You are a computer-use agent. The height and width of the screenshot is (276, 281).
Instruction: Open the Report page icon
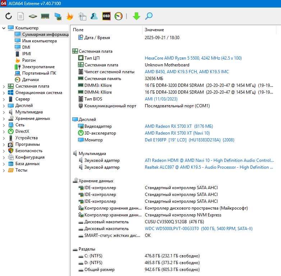click(20, 16)
